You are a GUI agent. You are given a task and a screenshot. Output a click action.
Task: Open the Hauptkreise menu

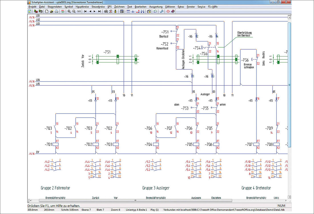point(82,7)
